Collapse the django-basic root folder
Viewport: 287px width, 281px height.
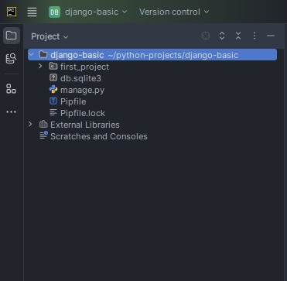pos(32,55)
